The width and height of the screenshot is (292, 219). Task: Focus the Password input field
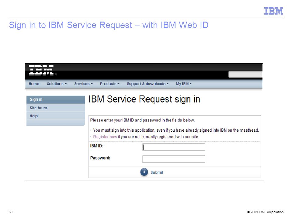point(174,159)
